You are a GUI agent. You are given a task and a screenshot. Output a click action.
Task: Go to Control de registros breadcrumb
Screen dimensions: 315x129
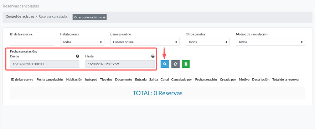pos(20,17)
